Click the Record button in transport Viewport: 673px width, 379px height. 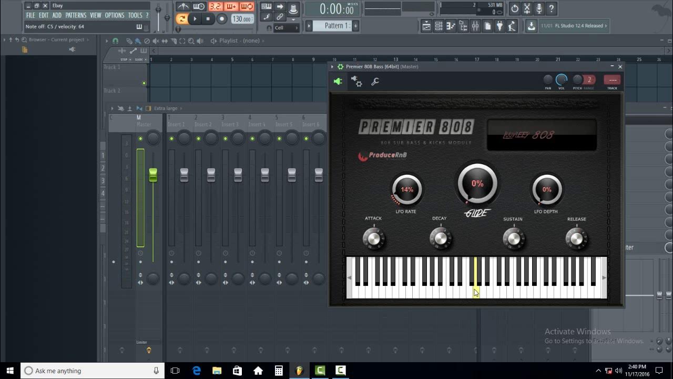click(222, 19)
